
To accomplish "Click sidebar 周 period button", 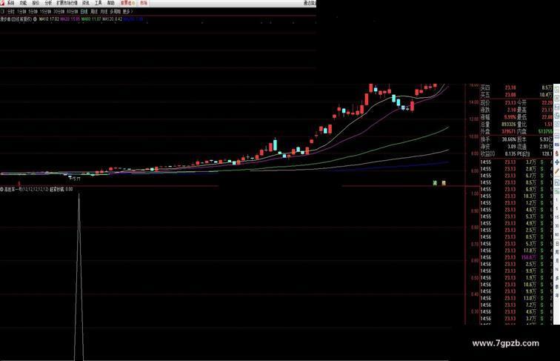I will pos(557,252).
